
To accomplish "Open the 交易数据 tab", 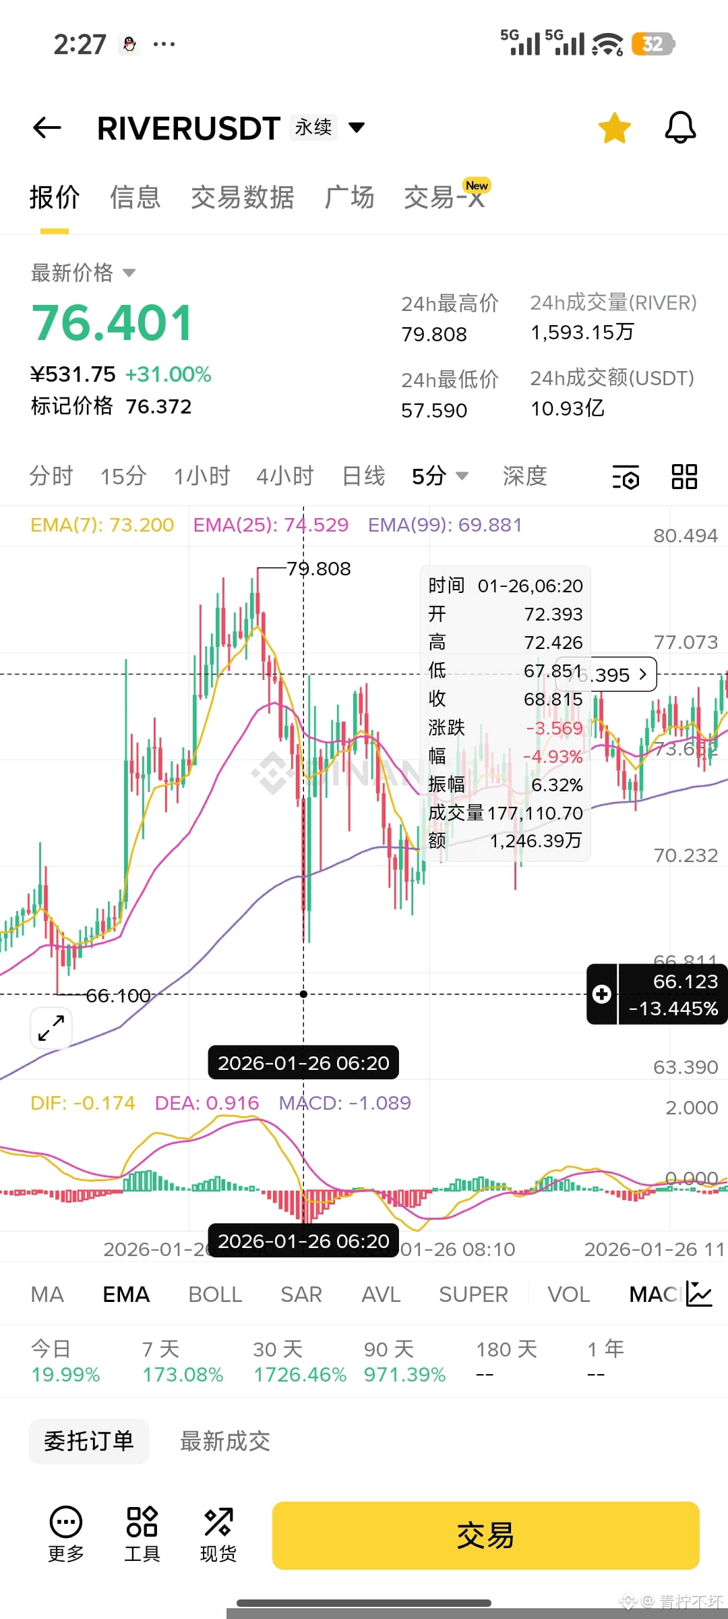I will [243, 198].
